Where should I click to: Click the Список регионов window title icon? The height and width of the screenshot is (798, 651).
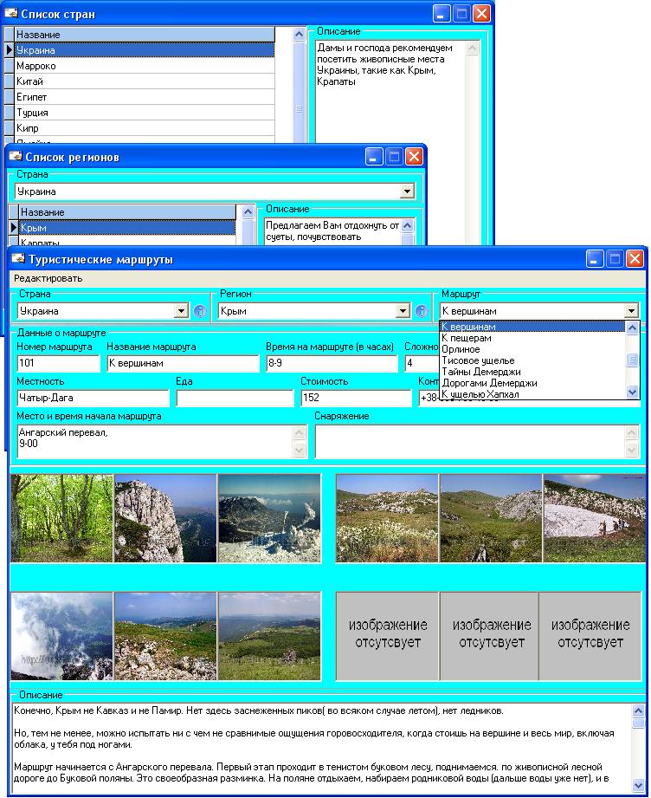[x=16, y=156]
